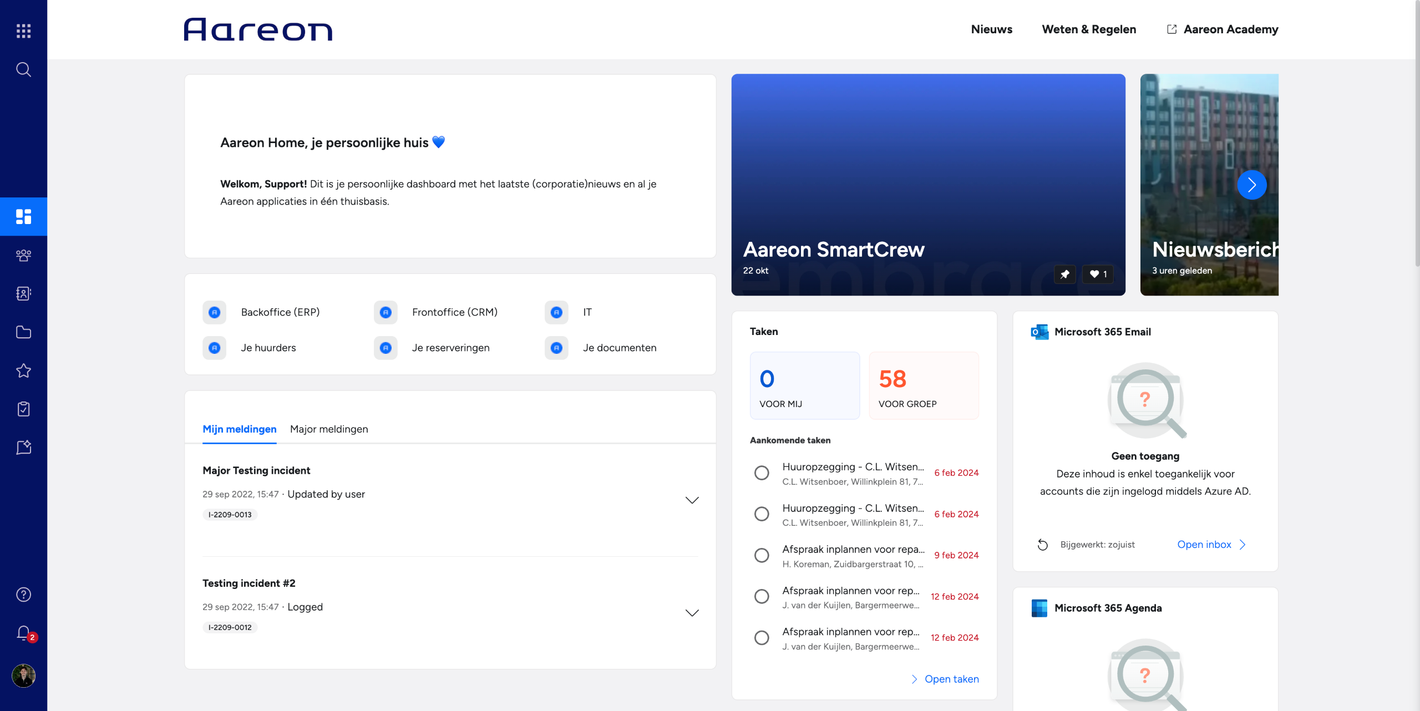Image resolution: width=1420 pixels, height=711 pixels.
Task: Open the folder icon in sidebar
Action: pyautogui.click(x=23, y=332)
